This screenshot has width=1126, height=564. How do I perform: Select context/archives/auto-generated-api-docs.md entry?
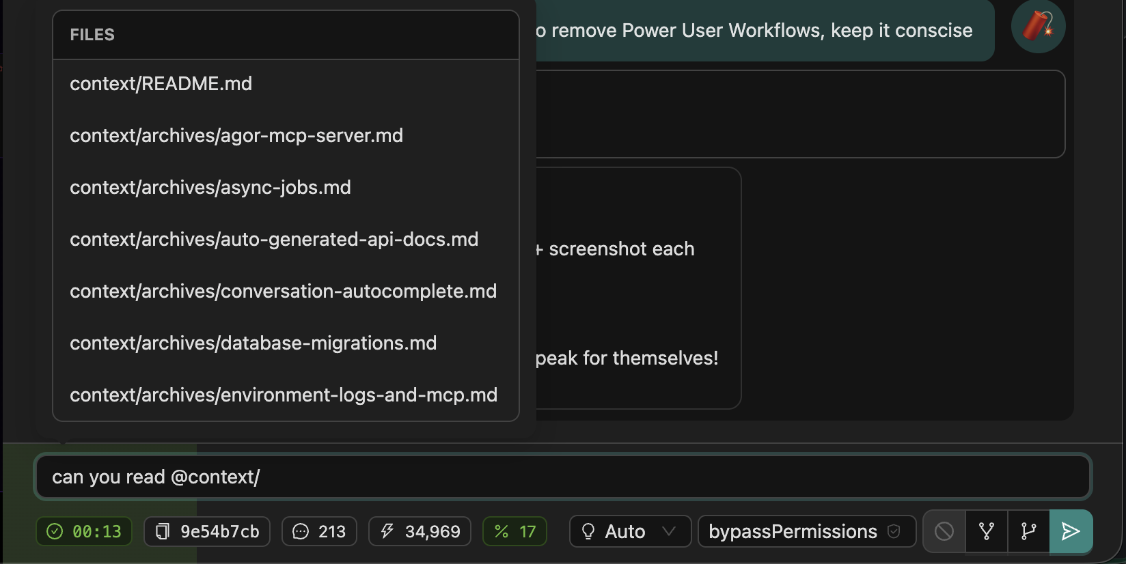(286, 240)
